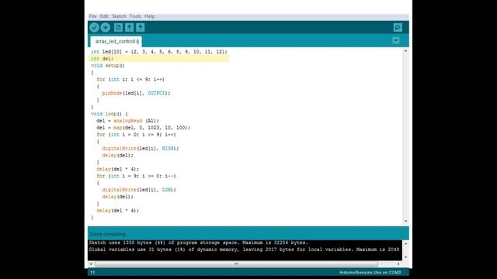Click the Verify checkmark button
The image size is (497, 279).
tap(94, 28)
